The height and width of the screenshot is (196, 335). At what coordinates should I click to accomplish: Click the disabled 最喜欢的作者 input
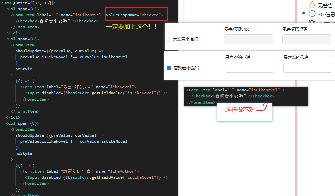tap(307, 39)
